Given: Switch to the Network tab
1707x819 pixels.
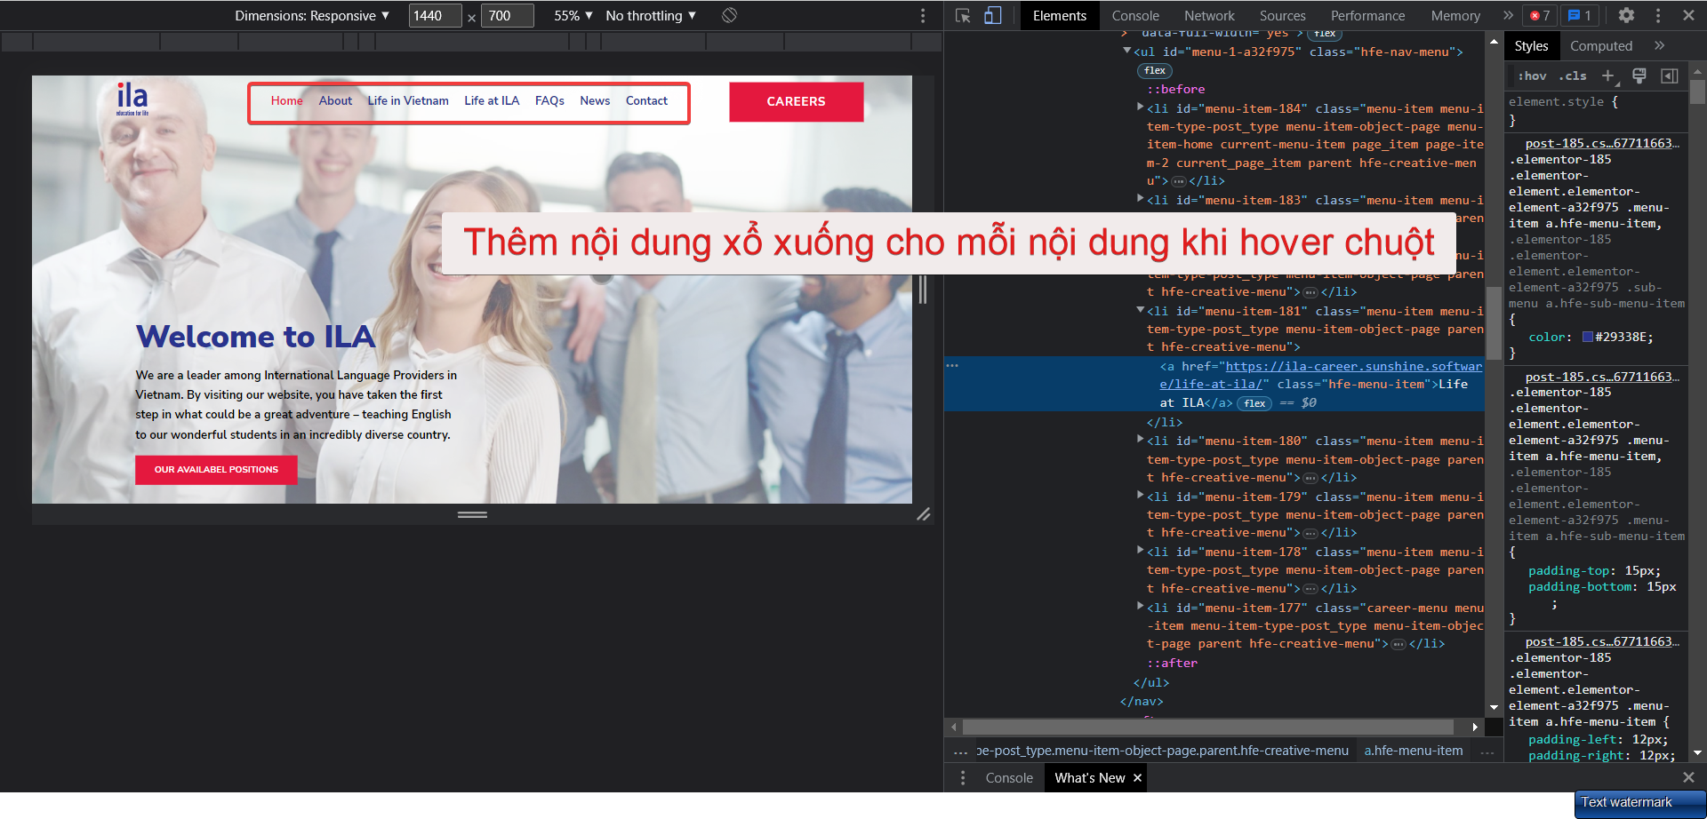Looking at the screenshot, I should (x=1209, y=15).
